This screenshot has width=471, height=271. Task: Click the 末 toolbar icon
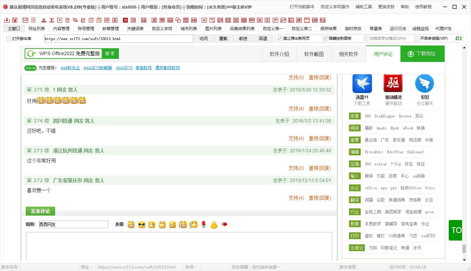[x=115, y=20]
